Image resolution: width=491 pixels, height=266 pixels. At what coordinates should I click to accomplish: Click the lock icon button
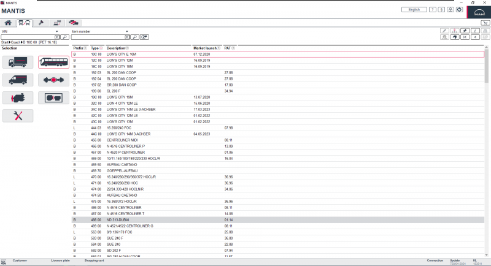click(450, 10)
